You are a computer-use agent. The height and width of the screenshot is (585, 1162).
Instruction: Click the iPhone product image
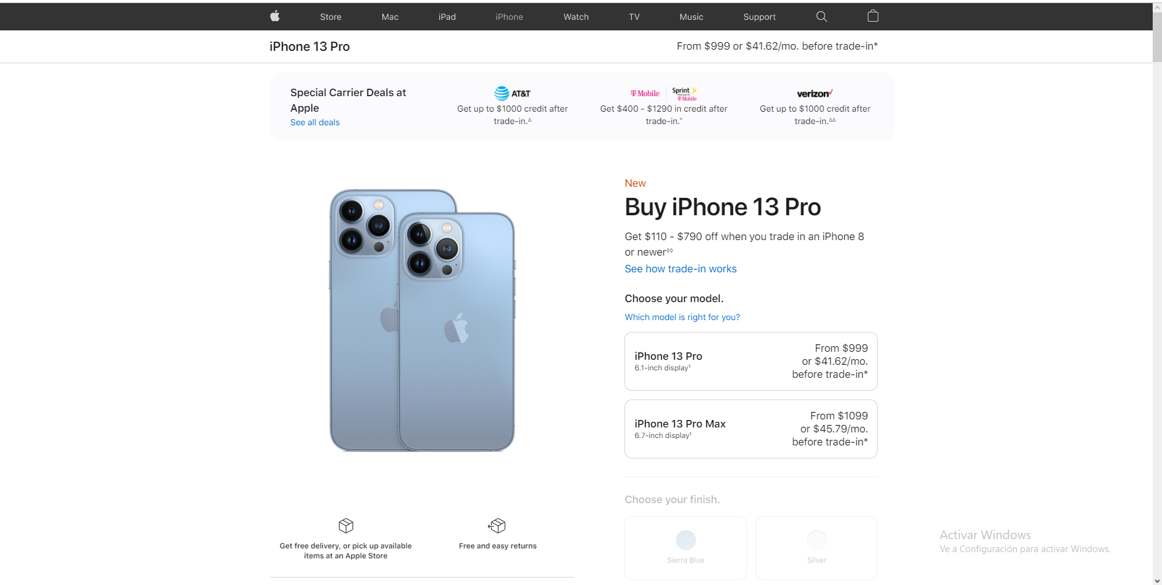tap(422, 320)
